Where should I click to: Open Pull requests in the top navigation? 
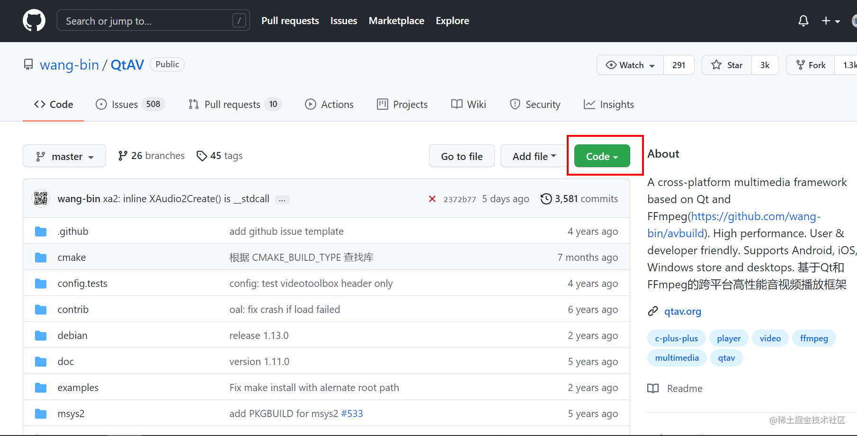290,21
